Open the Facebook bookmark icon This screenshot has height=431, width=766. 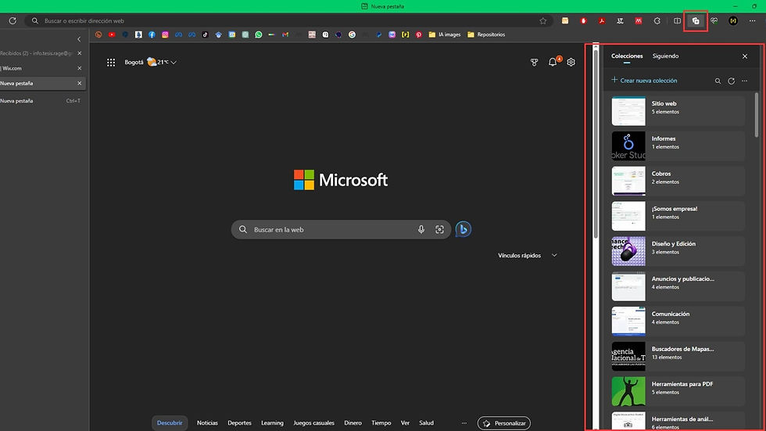pos(152,34)
